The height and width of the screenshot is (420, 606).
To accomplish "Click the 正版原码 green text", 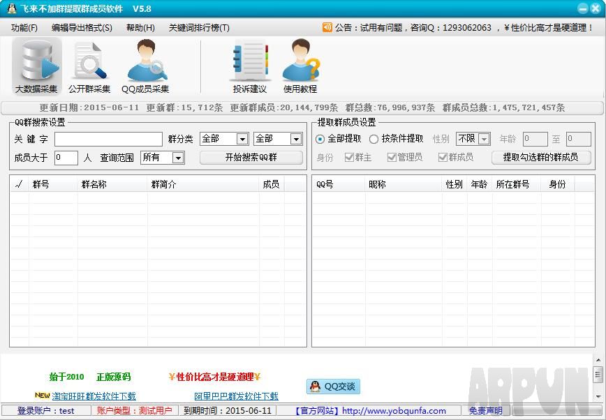I will (x=114, y=377).
